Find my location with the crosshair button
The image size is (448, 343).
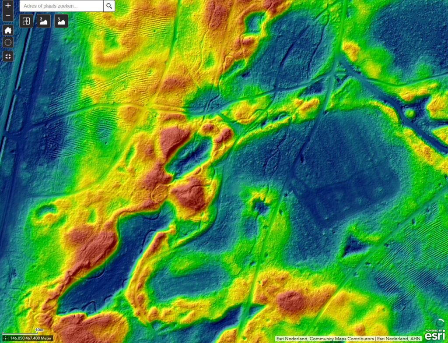(8, 42)
